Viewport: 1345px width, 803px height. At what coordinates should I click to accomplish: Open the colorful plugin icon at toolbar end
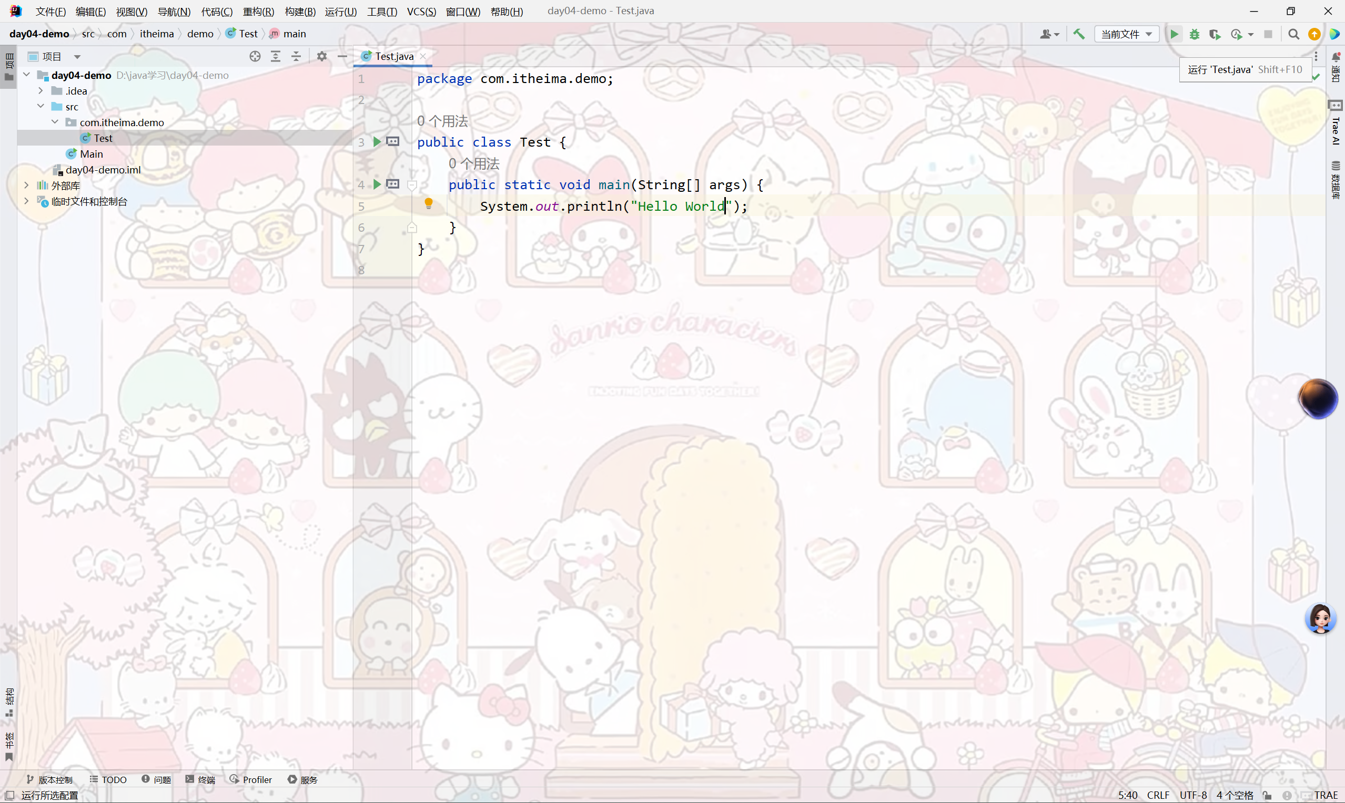pos(1334,34)
